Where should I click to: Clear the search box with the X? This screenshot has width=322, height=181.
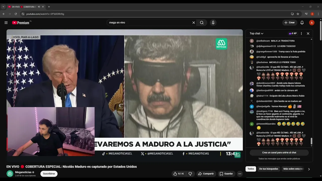194,23
